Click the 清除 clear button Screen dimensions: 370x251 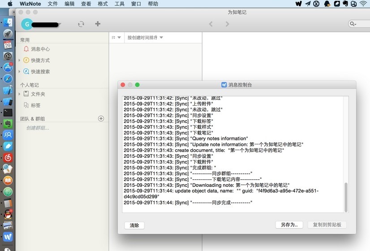[x=134, y=225]
